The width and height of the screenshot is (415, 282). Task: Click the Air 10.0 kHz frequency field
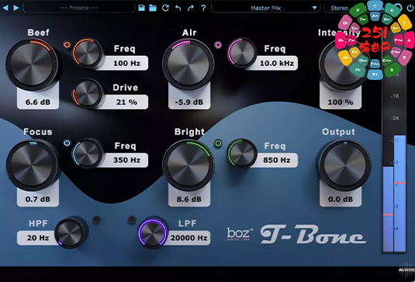(277, 64)
